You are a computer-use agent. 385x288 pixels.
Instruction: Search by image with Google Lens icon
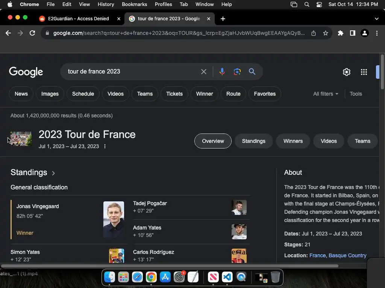(237, 72)
